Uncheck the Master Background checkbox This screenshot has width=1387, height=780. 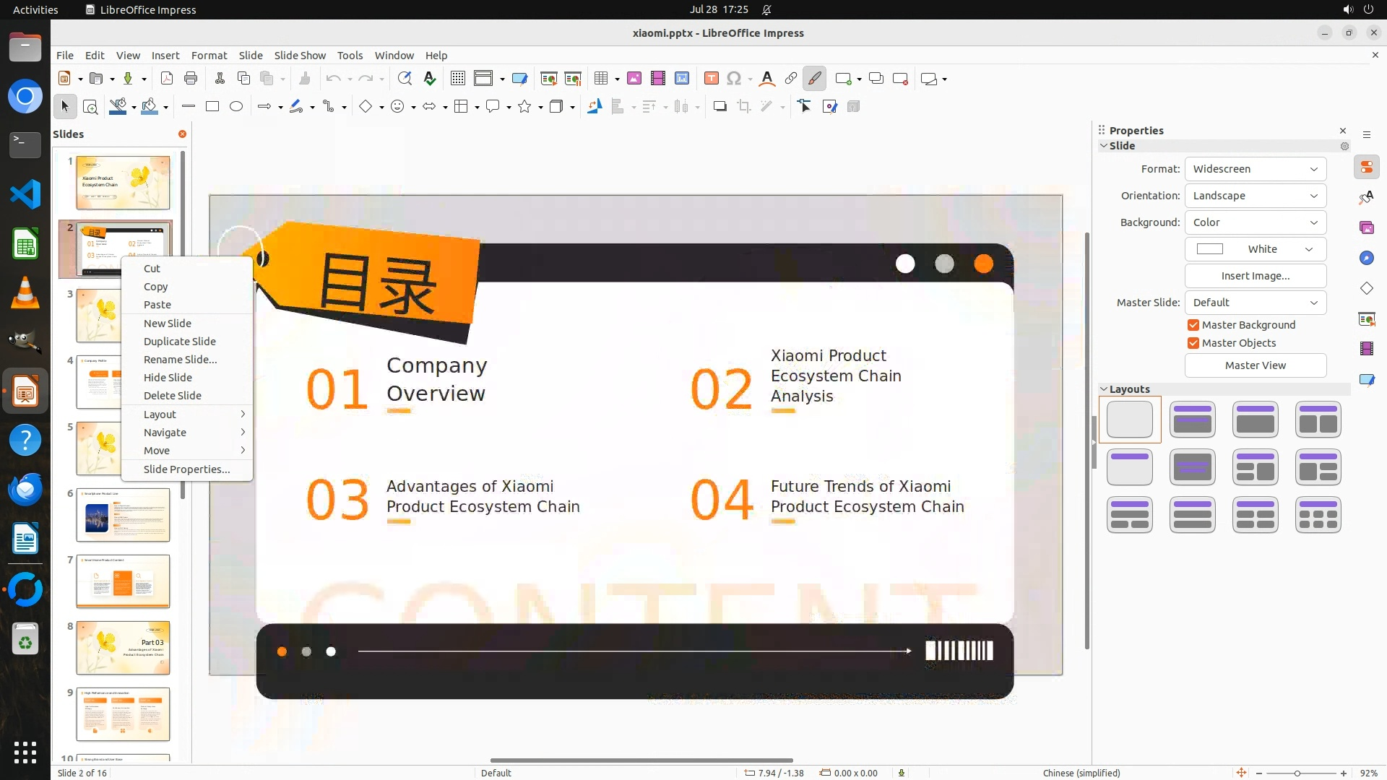pos(1193,325)
